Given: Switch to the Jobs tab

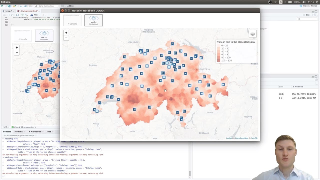Looking at the screenshot, I should click(49, 131).
